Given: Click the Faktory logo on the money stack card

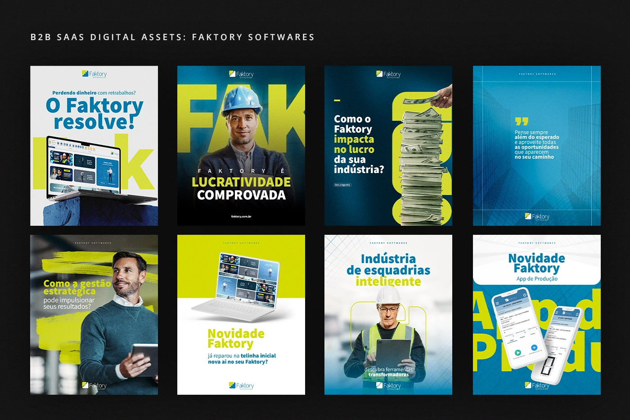Looking at the screenshot, I should tap(388, 74).
